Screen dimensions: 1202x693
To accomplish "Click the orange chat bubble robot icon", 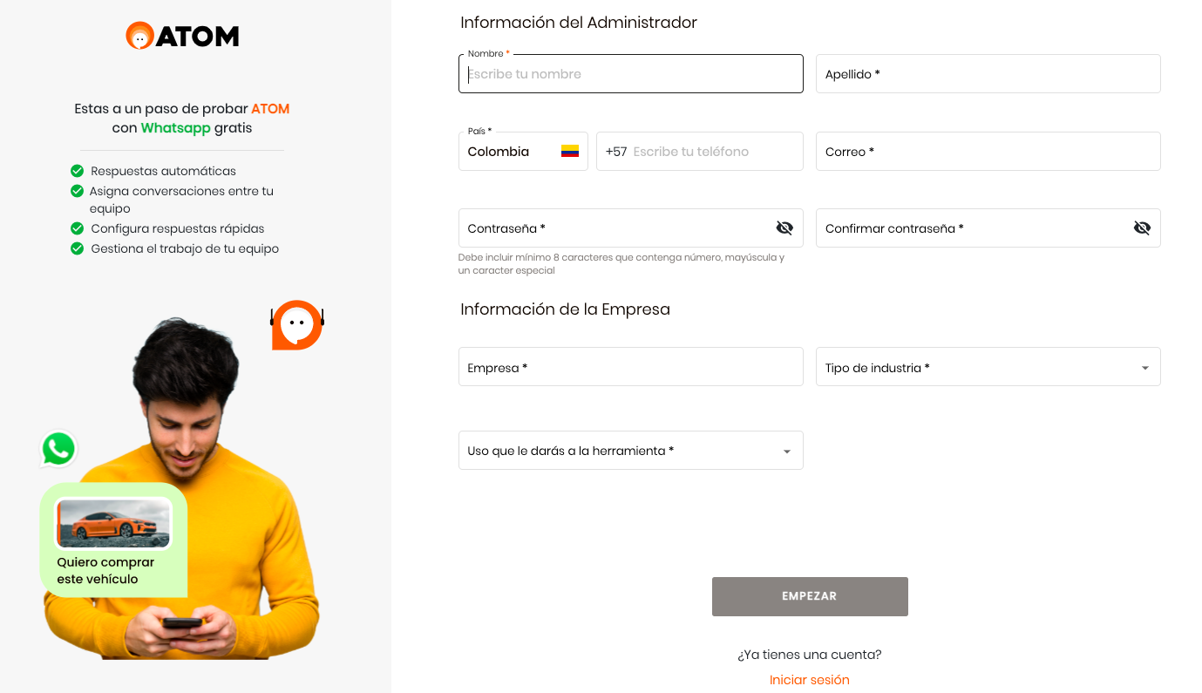I will pos(297,325).
